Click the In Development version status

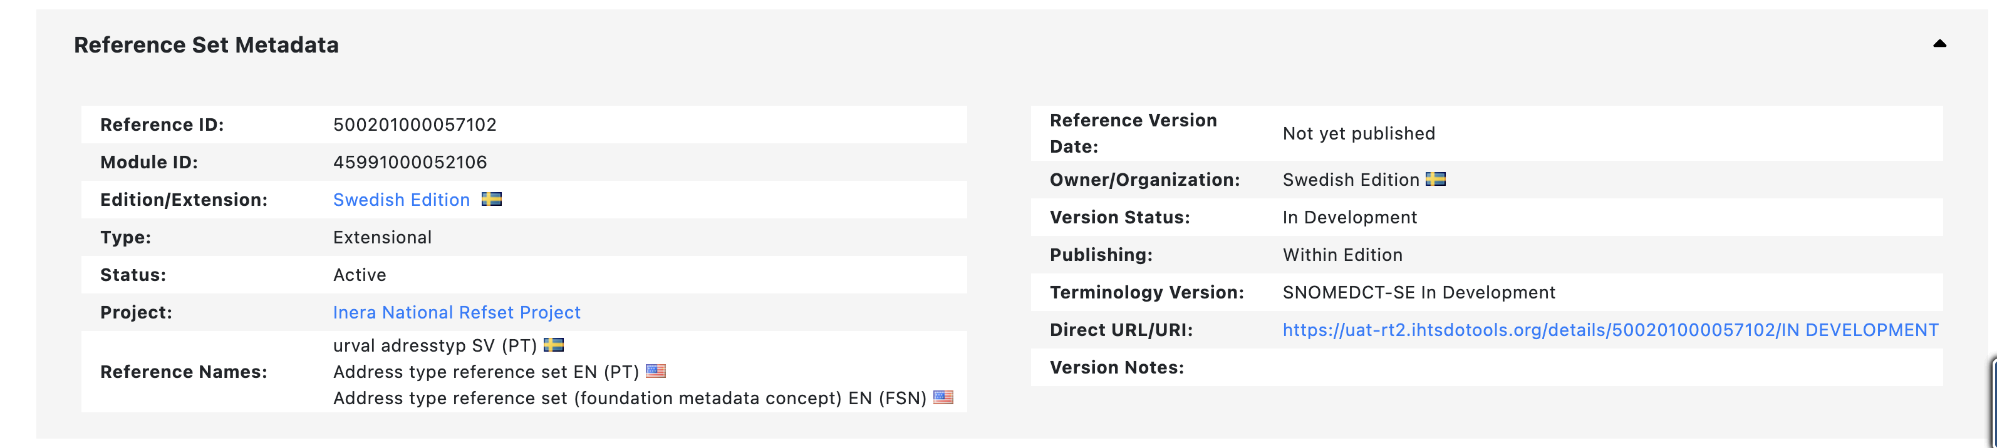click(1350, 217)
